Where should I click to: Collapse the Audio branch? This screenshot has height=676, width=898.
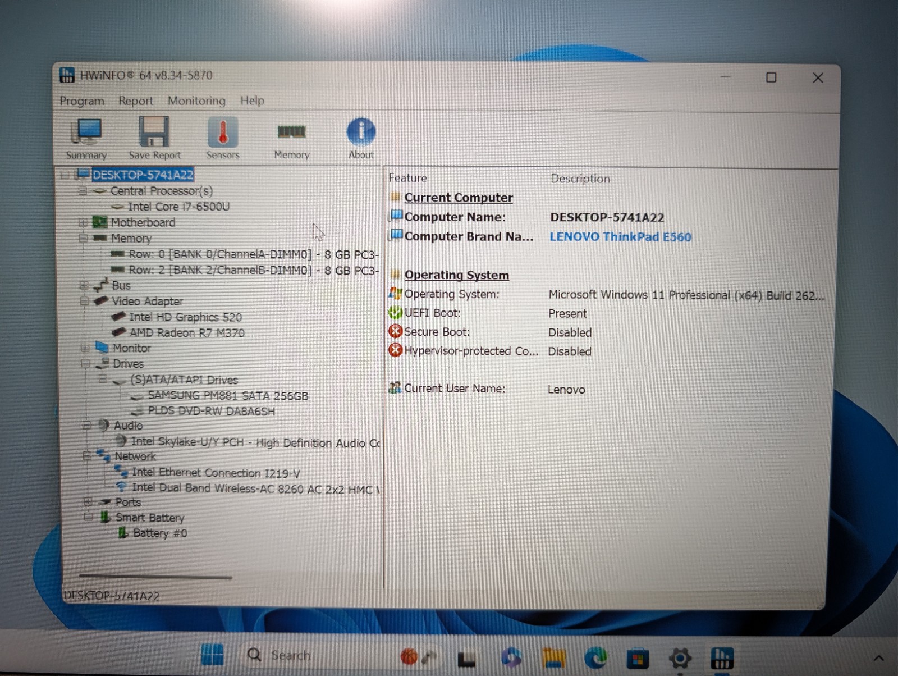(x=86, y=425)
